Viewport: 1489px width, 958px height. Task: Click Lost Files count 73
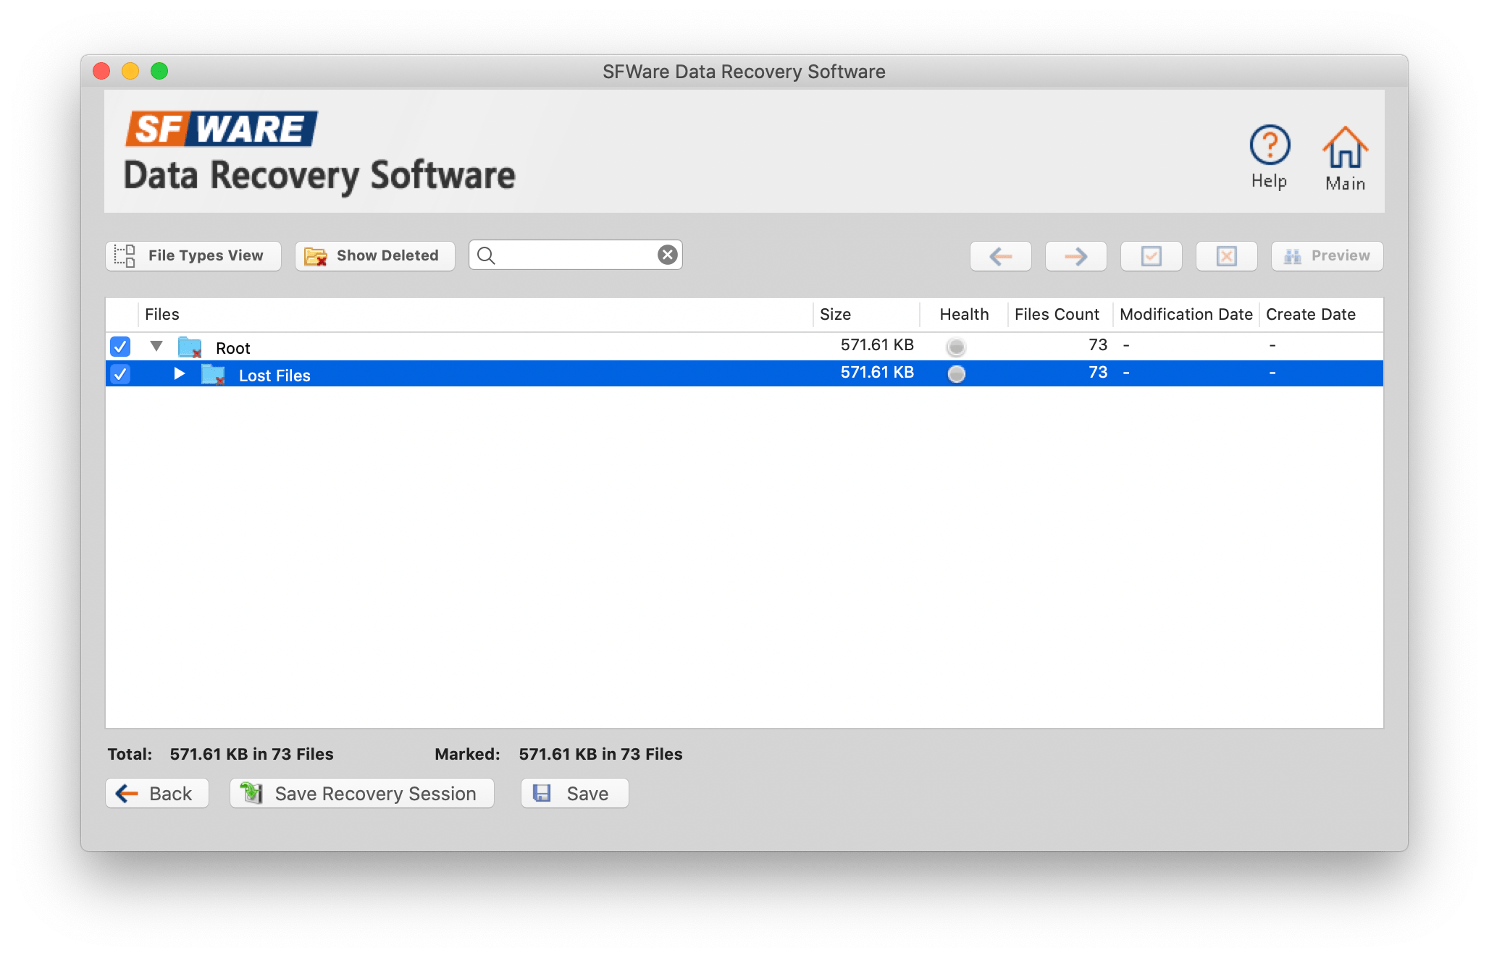(x=1098, y=373)
